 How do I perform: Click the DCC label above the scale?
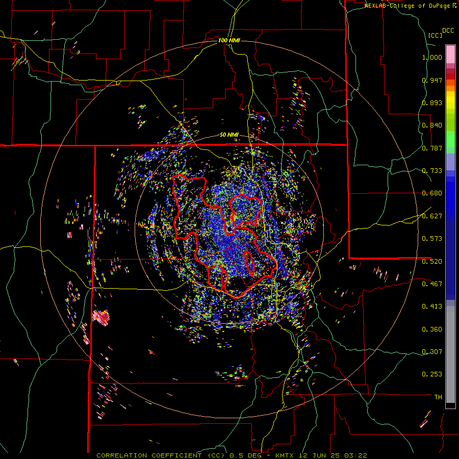[448, 31]
